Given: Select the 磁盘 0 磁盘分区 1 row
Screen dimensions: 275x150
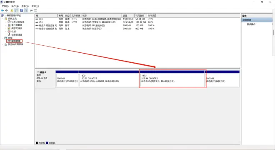Looking at the screenshot, I should [x=95, y=25].
